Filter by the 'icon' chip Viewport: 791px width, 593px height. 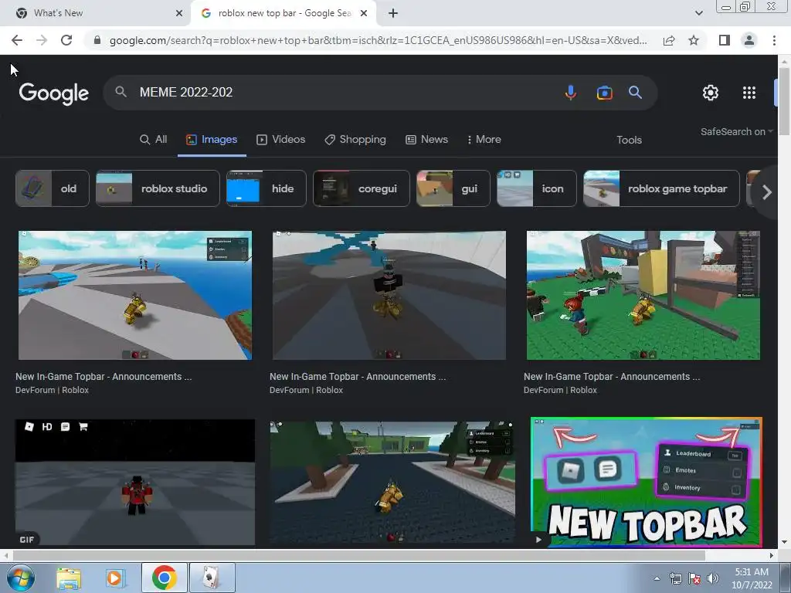[x=537, y=188]
